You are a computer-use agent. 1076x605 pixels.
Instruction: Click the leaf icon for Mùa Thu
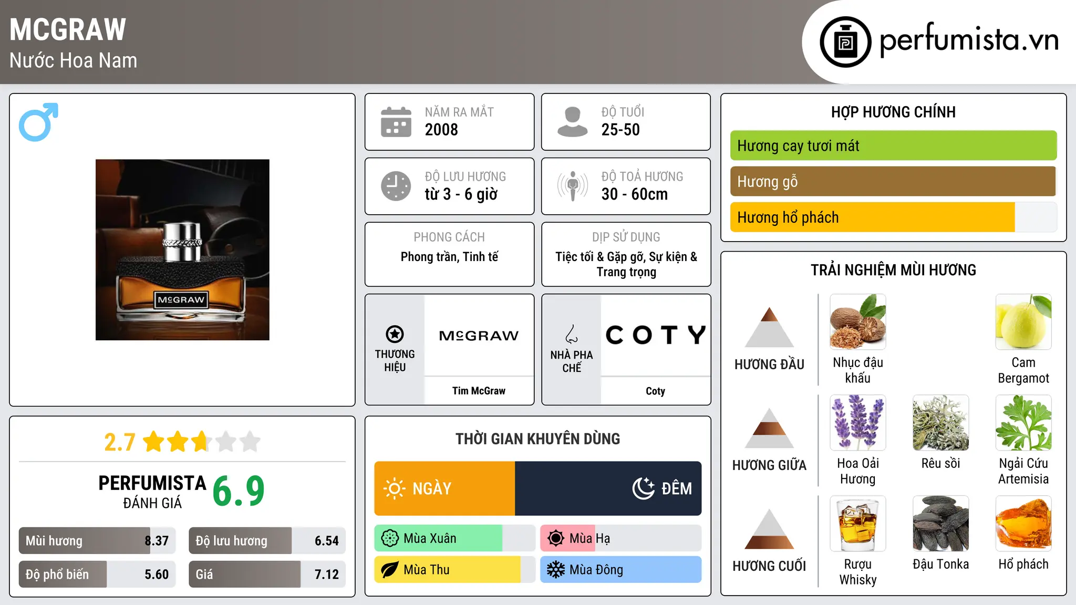(x=390, y=570)
